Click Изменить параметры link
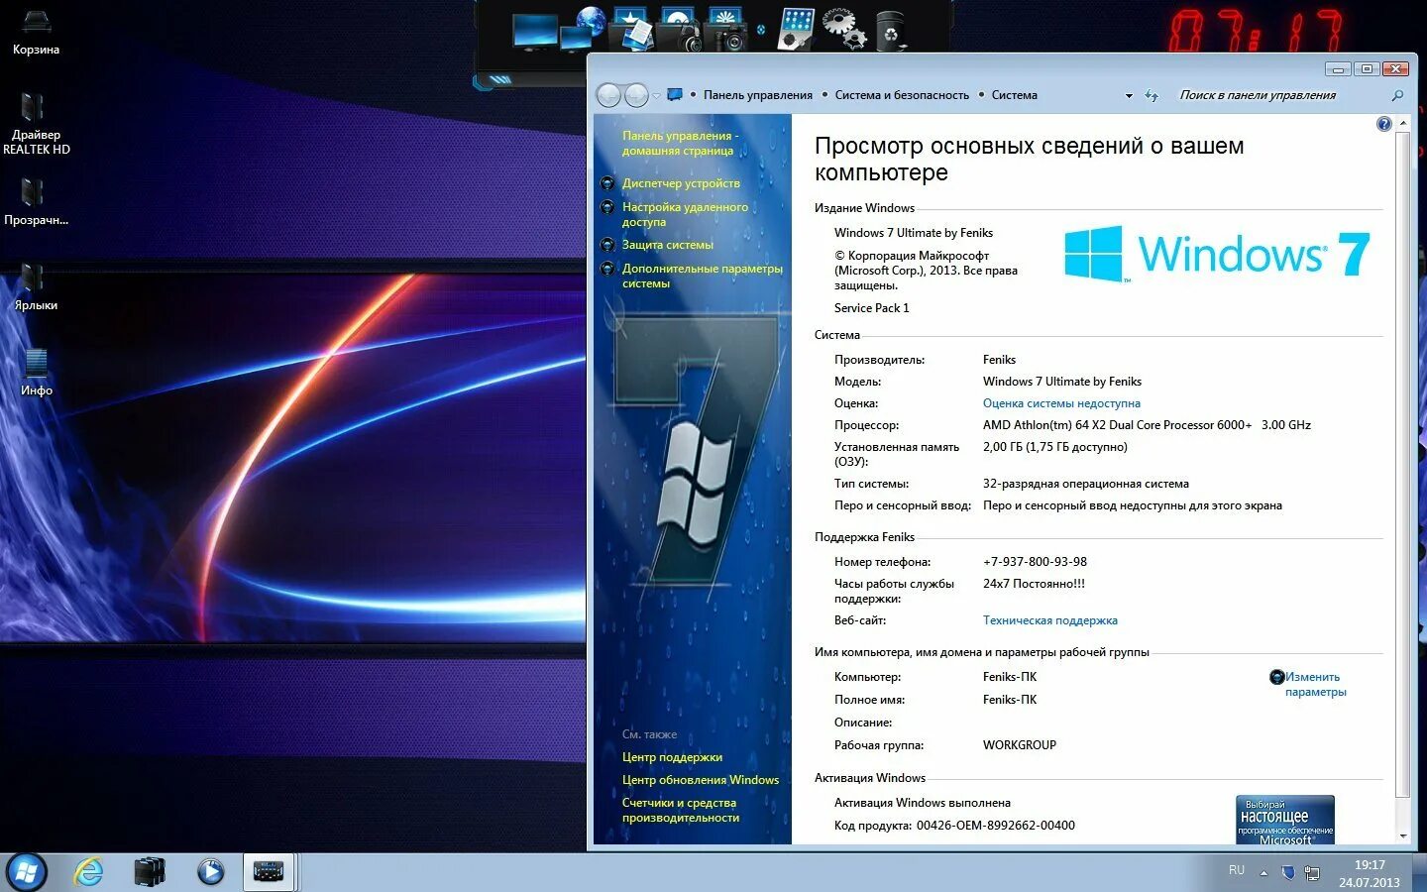The height and width of the screenshot is (892, 1427). (x=1315, y=684)
